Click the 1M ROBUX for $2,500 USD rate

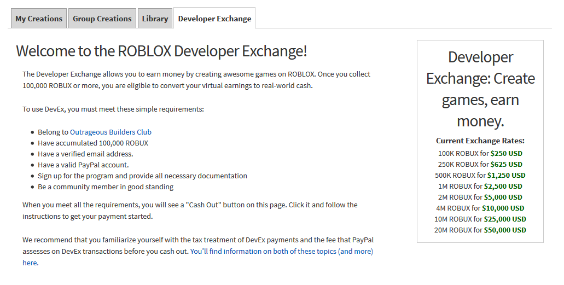[480, 187]
